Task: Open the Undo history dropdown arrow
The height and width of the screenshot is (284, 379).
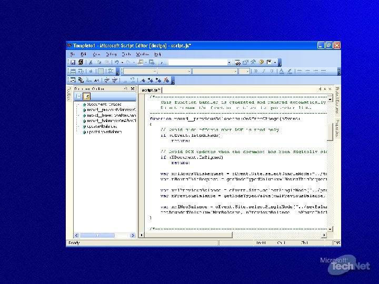Action: (122, 63)
